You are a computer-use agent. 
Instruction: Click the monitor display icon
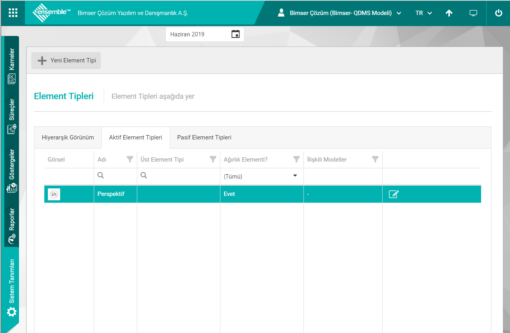(473, 13)
